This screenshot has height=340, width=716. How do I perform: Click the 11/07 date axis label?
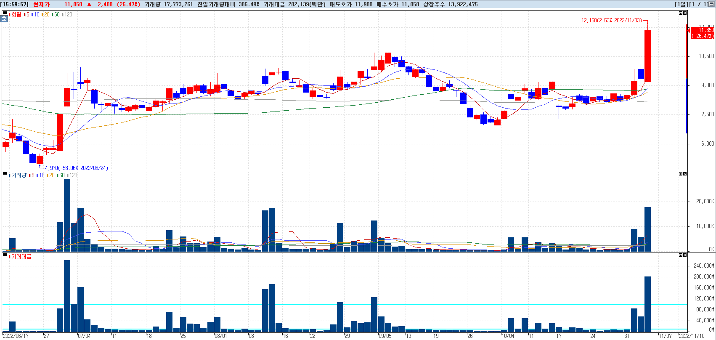(666, 336)
